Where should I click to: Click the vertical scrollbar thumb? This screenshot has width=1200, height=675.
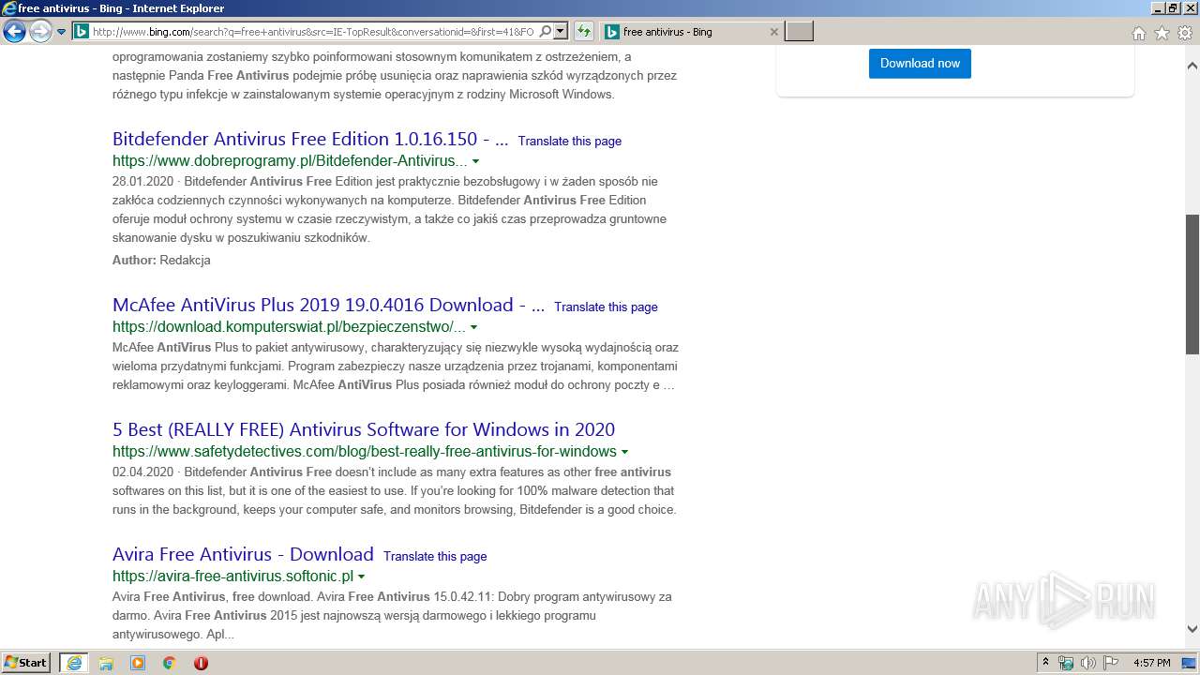coord(1192,284)
